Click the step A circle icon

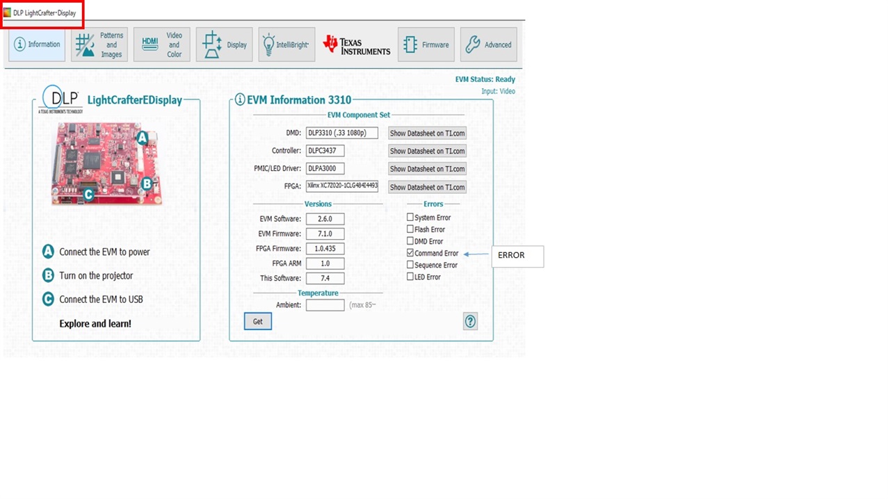pyautogui.click(x=48, y=252)
